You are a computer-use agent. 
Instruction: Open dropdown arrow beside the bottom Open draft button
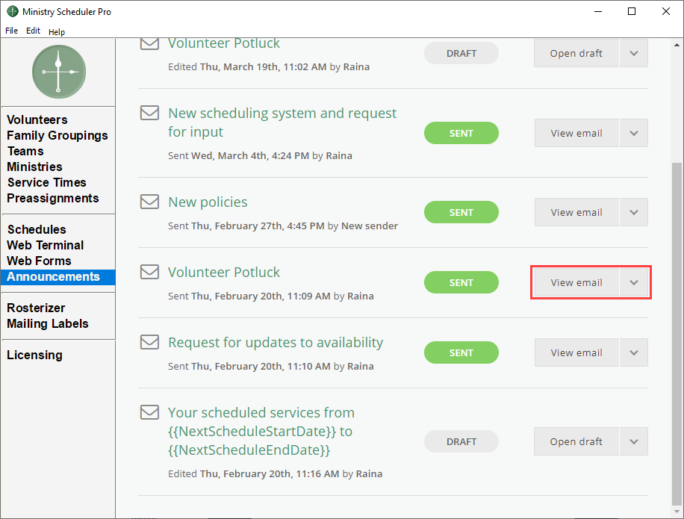(634, 442)
